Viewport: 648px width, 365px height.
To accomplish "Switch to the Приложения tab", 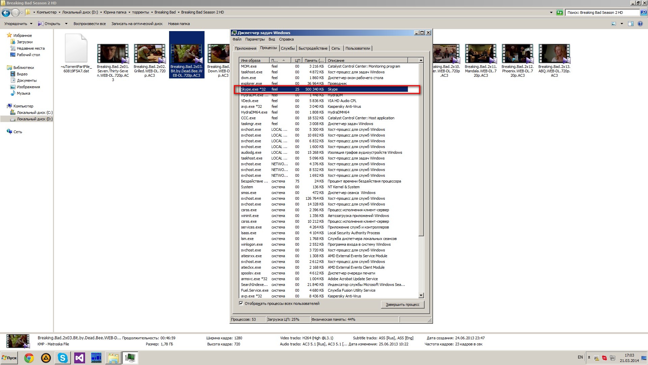I will pyautogui.click(x=245, y=48).
